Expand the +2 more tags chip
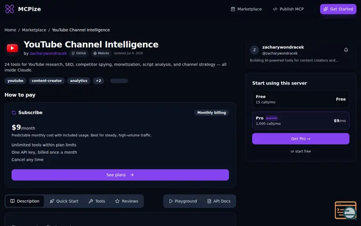 [x=98, y=81]
